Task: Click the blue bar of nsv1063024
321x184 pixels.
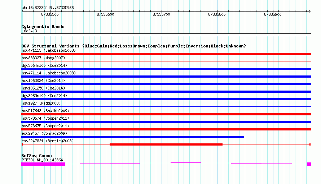Action: click(x=166, y=84)
